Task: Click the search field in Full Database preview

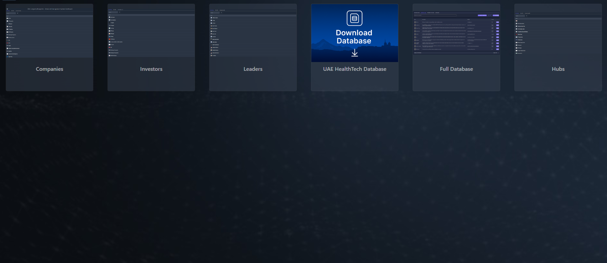Action: point(435,15)
